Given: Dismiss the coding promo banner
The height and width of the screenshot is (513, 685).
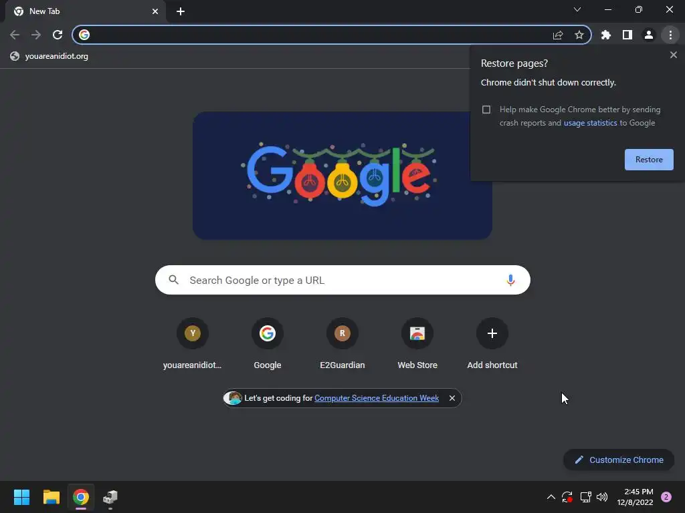Looking at the screenshot, I should (x=452, y=398).
